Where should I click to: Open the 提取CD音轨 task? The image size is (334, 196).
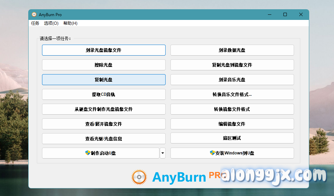pos(104,94)
